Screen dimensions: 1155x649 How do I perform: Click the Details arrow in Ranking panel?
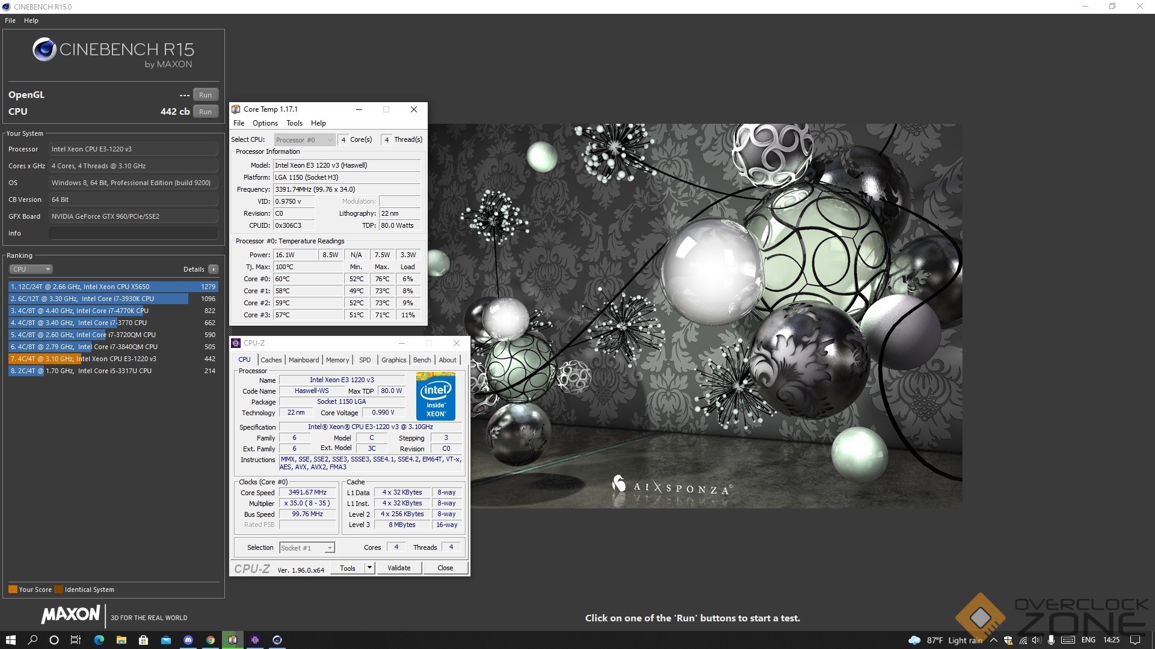point(214,269)
